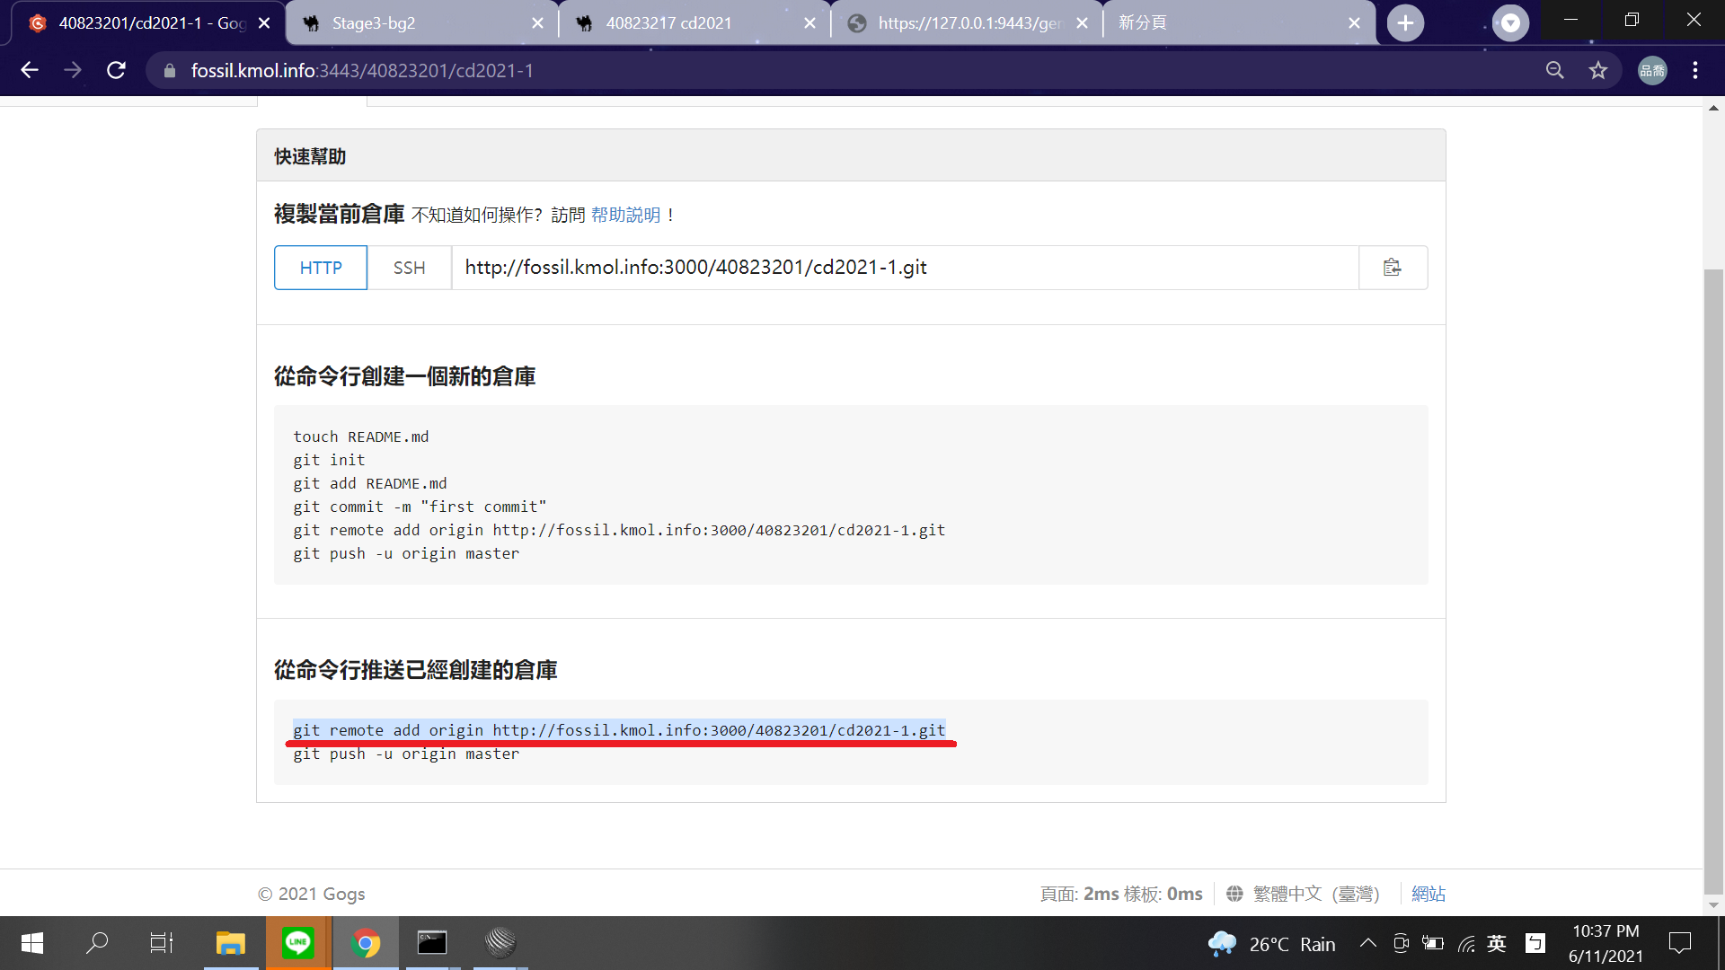Close the 40823217 cd2021 tab
The image size is (1725, 970).
point(809,23)
